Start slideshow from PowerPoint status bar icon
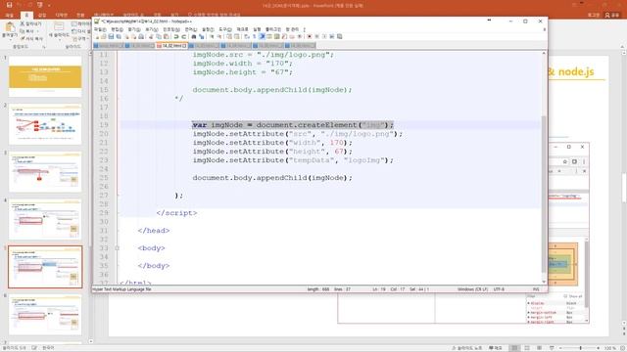 coord(552,348)
